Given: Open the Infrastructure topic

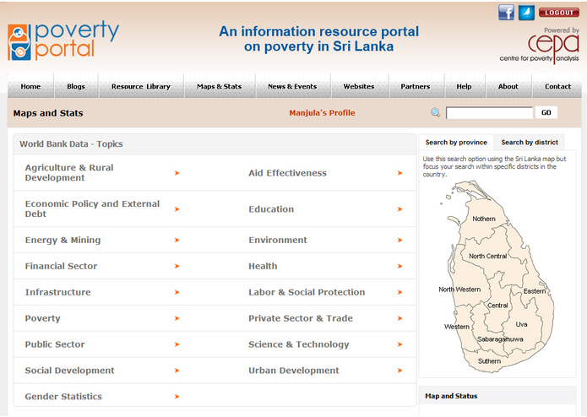Looking at the screenshot, I should (x=57, y=292).
